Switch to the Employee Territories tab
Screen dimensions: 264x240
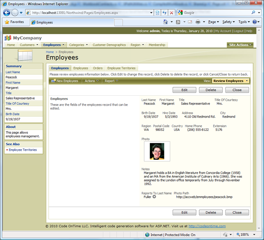pyautogui.click(x=121, y=68)
